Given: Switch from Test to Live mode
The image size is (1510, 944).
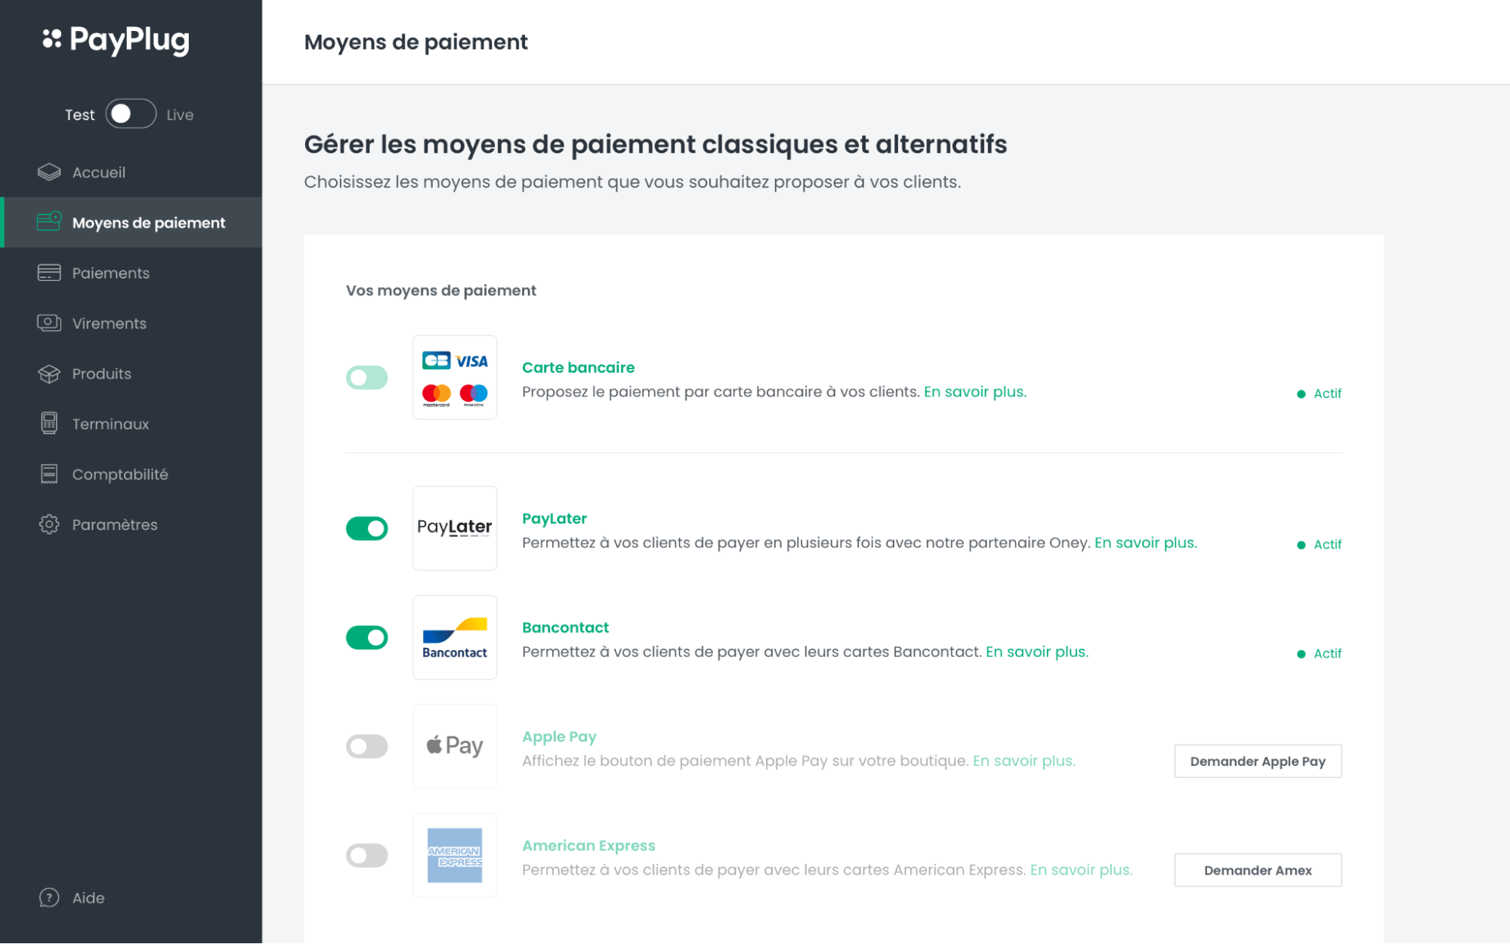Looking at the screenshot, I should tap(130, 113).
